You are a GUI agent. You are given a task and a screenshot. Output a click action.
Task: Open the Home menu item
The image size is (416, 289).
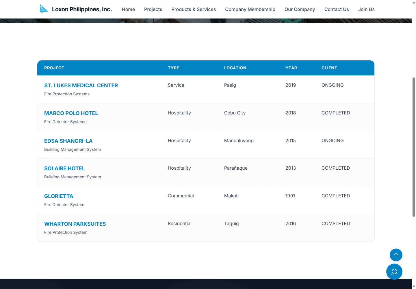click(128, 9)
